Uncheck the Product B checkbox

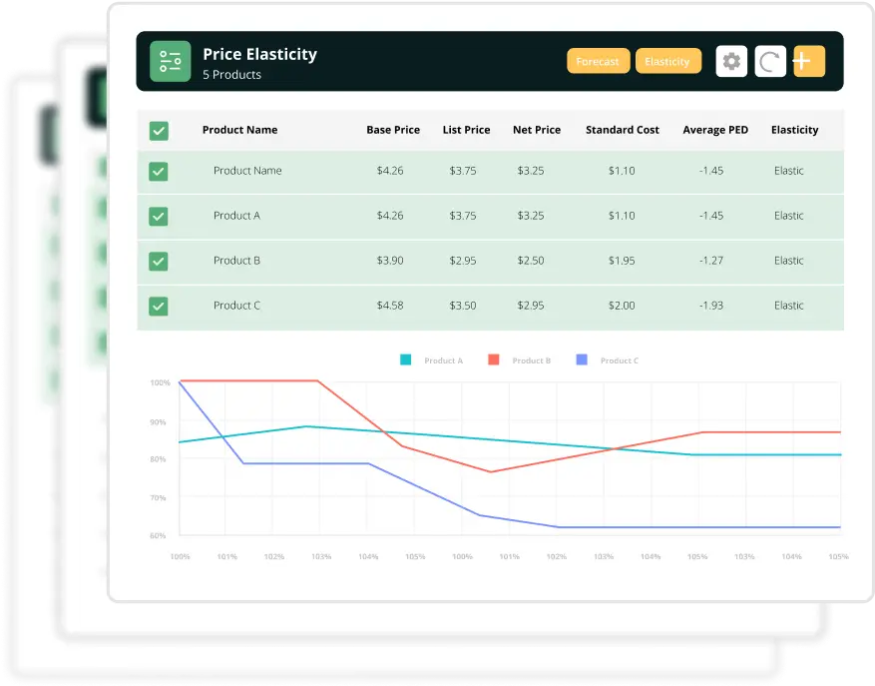coord(158,261)
